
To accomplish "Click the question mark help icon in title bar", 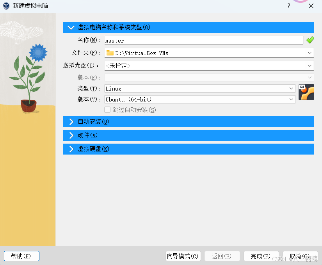I will (x=289, y=6).
